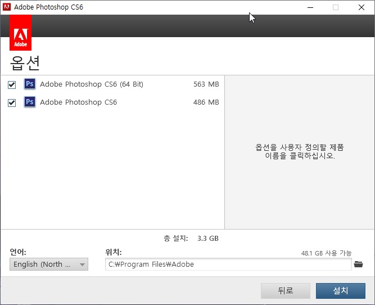The height and width of the screenshot is (305, 375).
Task: Click the 옵션 heading
Action: (x=25, y=63)
